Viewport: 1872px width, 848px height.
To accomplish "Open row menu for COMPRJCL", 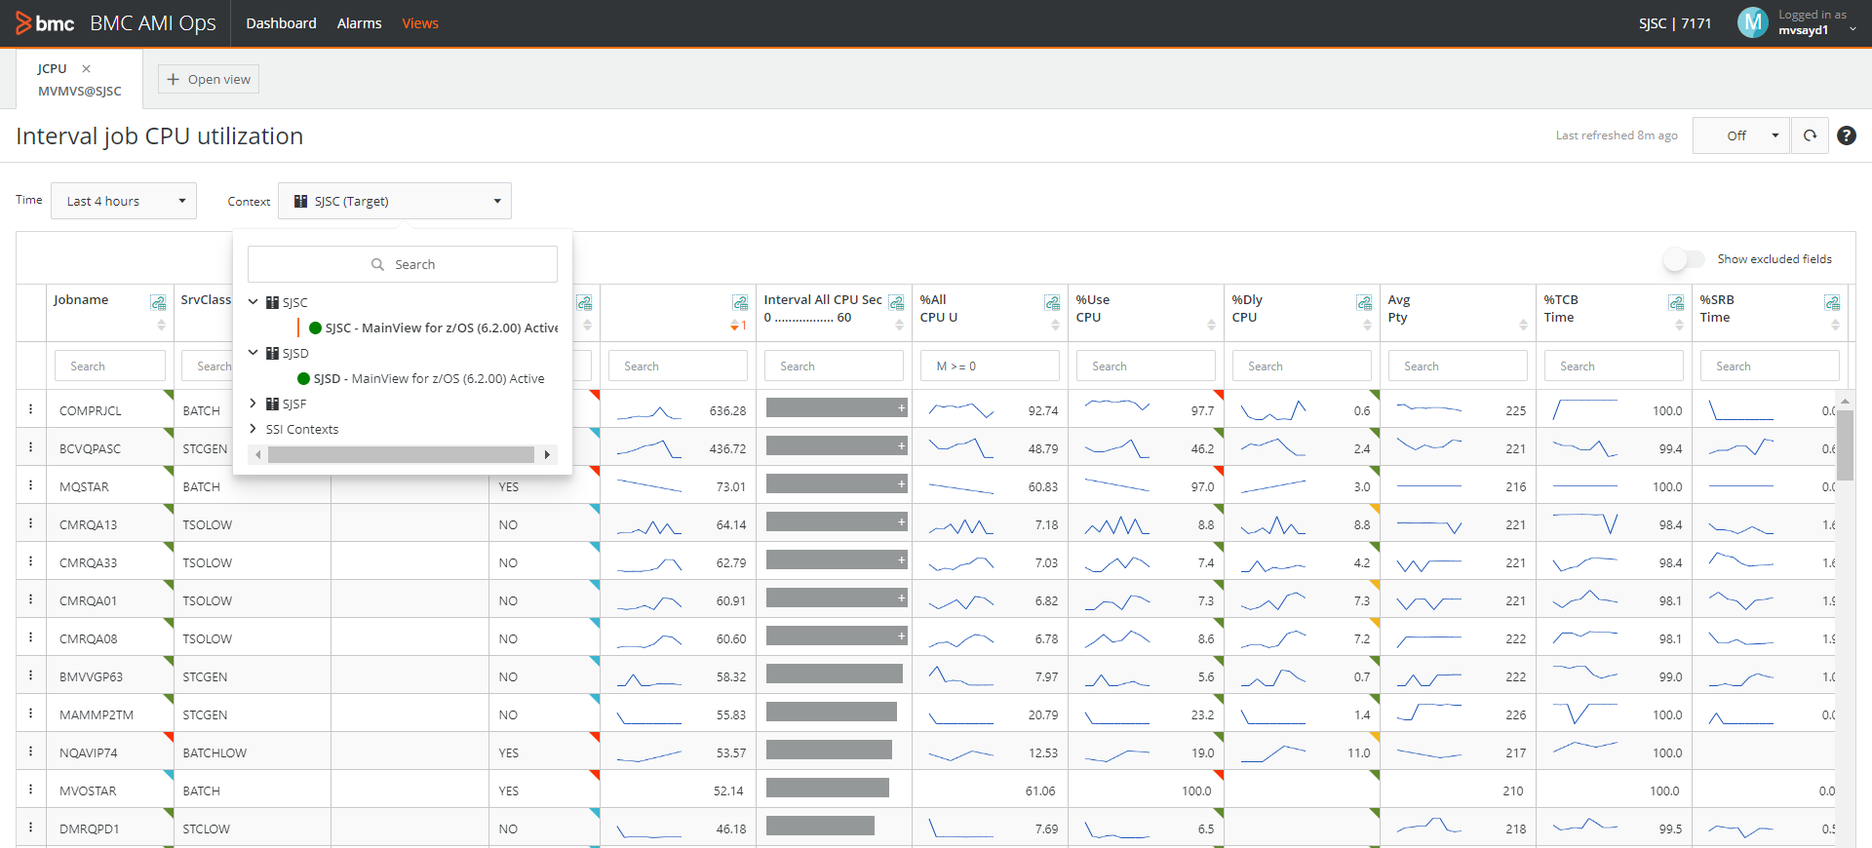I will coord(31,409).
